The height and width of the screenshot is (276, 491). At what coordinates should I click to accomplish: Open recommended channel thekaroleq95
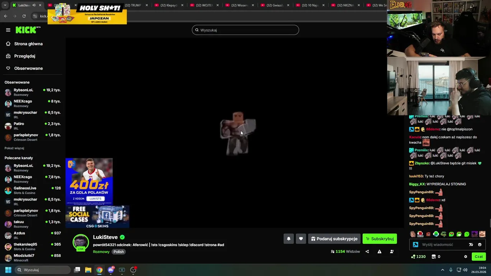(33, 246)
